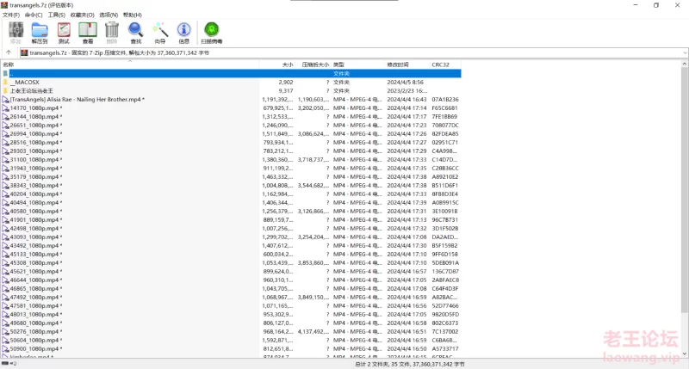Select the highlighted parent folder '..' row
This screenshot has height=369, width=689.
(x=231, y=73)
